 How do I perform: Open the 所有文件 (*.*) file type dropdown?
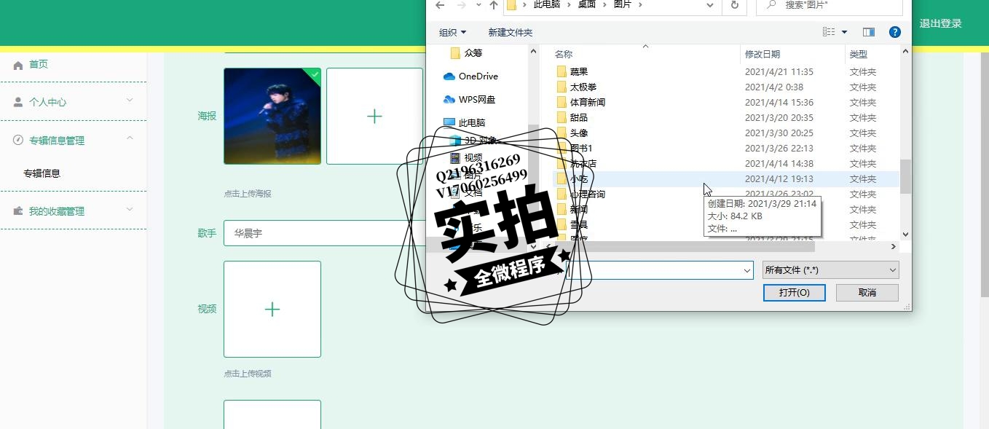[x=831, y=270]
